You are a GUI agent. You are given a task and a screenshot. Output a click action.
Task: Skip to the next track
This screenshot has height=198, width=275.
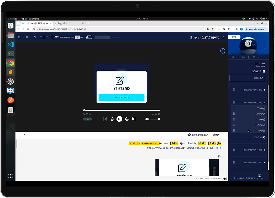(134, 119)
